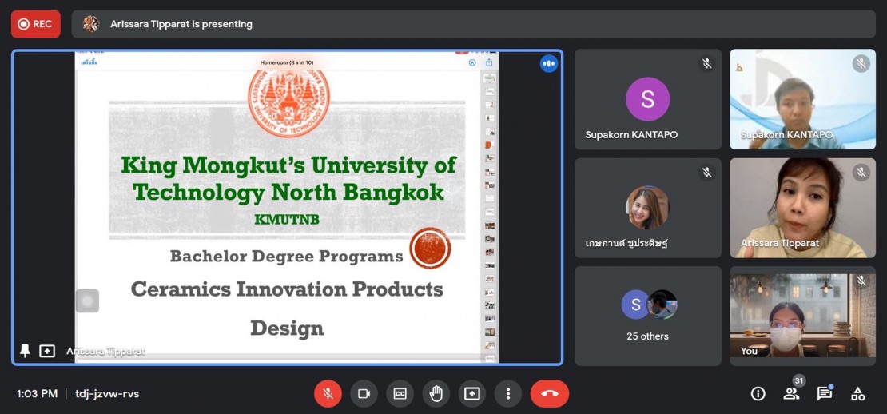Open the activities shapes icon

858,394
